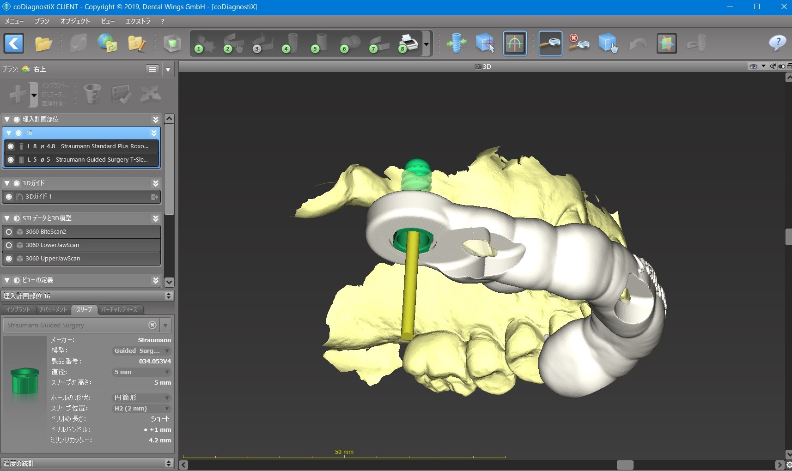792x471 pixels.
Task: Switch to the アバットメント tab
Action: [53, 310]
